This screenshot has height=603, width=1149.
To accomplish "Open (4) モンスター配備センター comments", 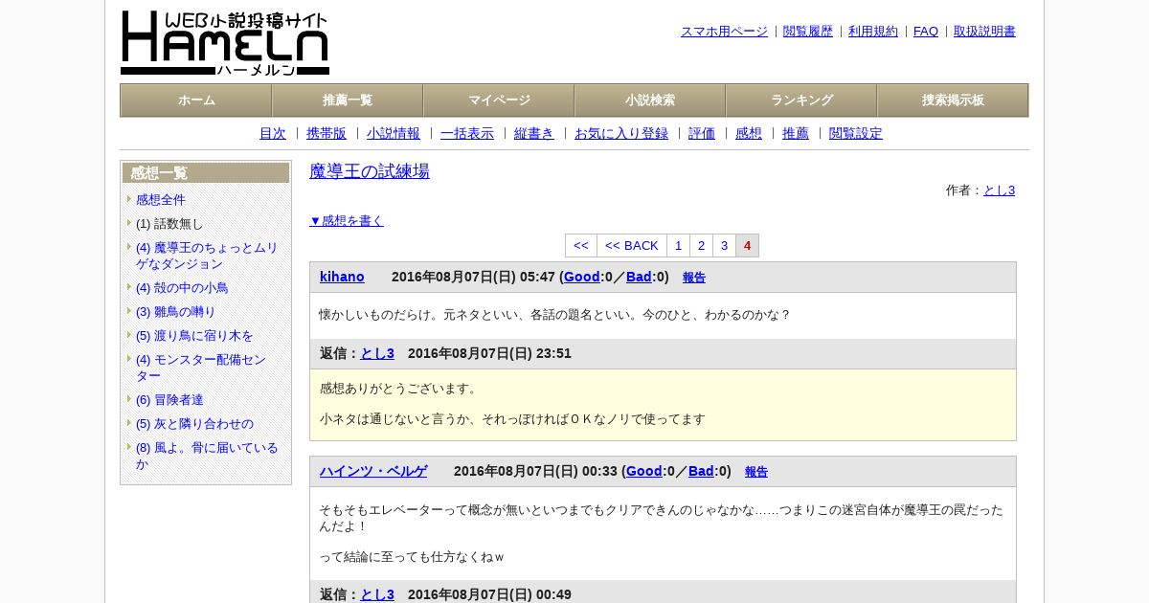I will click(201, 368).
